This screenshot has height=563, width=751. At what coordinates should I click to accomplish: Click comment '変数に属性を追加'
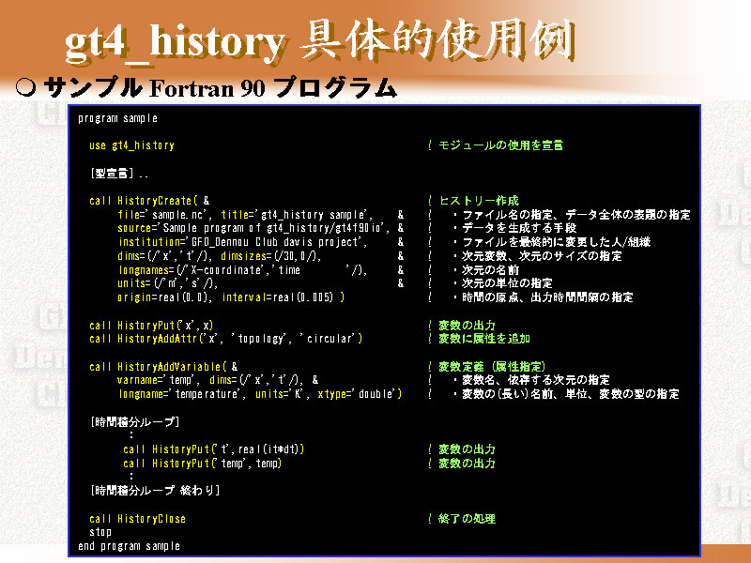(484, 339)
